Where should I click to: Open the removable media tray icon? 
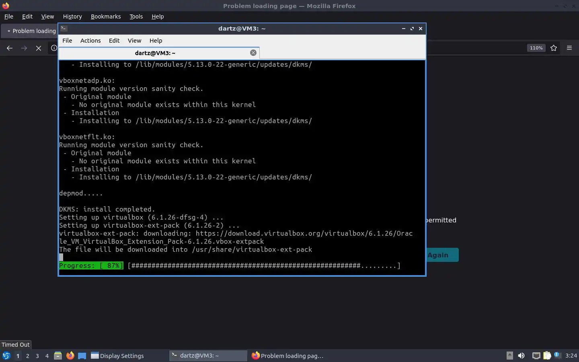click(509, 356)
